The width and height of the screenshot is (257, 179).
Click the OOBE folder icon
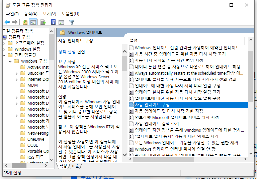tap(23, 145)
